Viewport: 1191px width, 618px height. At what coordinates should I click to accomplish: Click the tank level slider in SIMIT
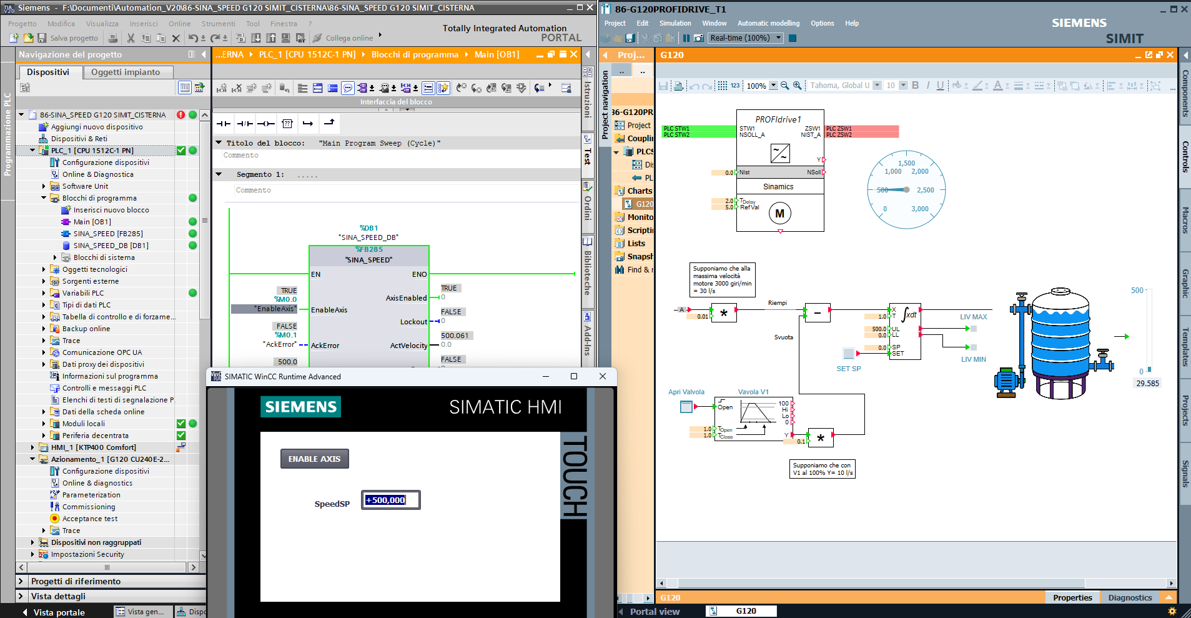[x=1149, y=330]
